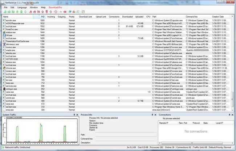Select the PresentationFontCache.exe process row

coord(116,41)
